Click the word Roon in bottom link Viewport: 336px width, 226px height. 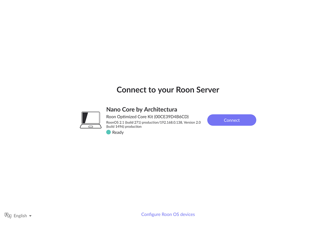167,214
